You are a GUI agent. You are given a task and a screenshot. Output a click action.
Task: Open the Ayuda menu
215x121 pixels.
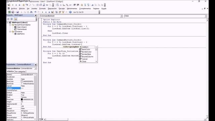(104, 8)
